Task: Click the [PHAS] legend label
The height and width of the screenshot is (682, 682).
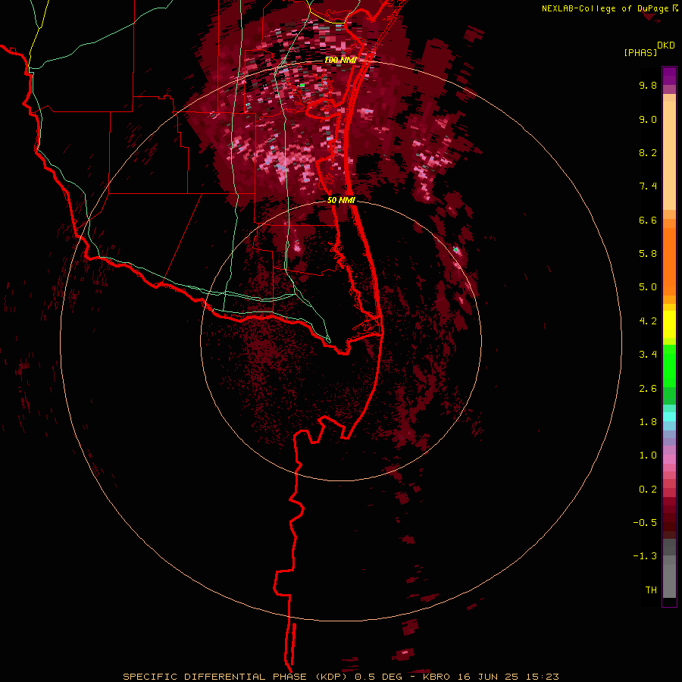Action: click(x=640, y=53)
